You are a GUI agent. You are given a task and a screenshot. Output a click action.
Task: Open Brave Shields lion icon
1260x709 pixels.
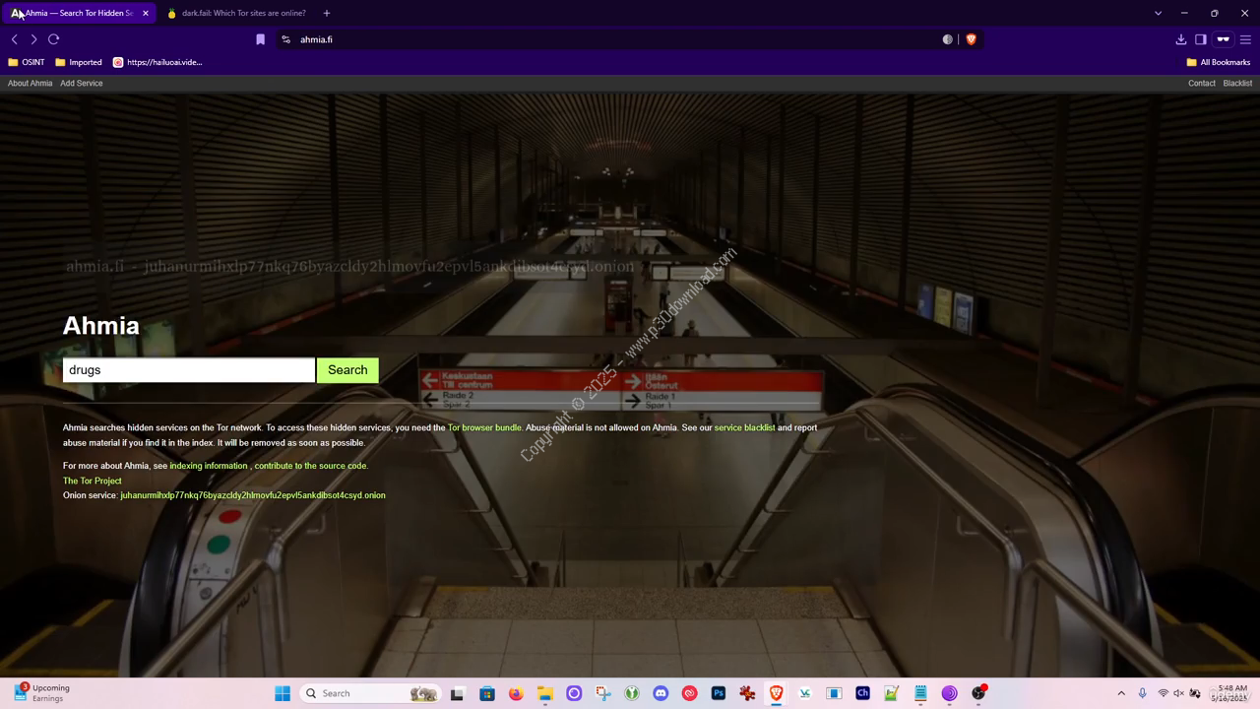971,39
